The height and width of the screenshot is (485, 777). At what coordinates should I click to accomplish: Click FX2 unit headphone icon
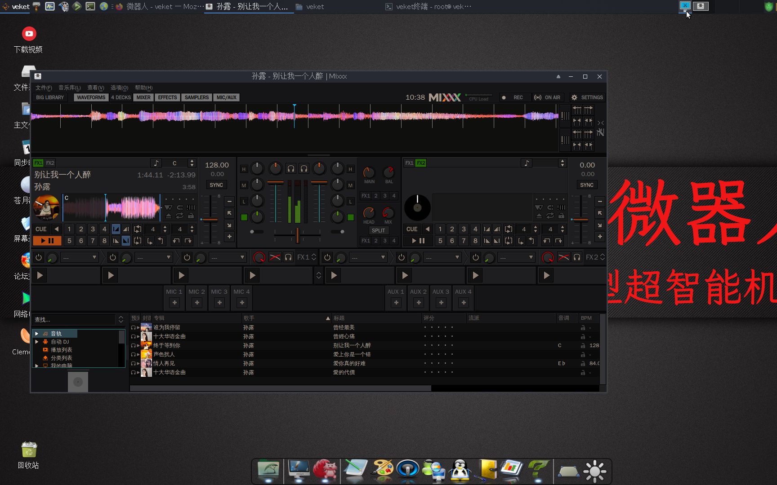(x=577, y=257)
